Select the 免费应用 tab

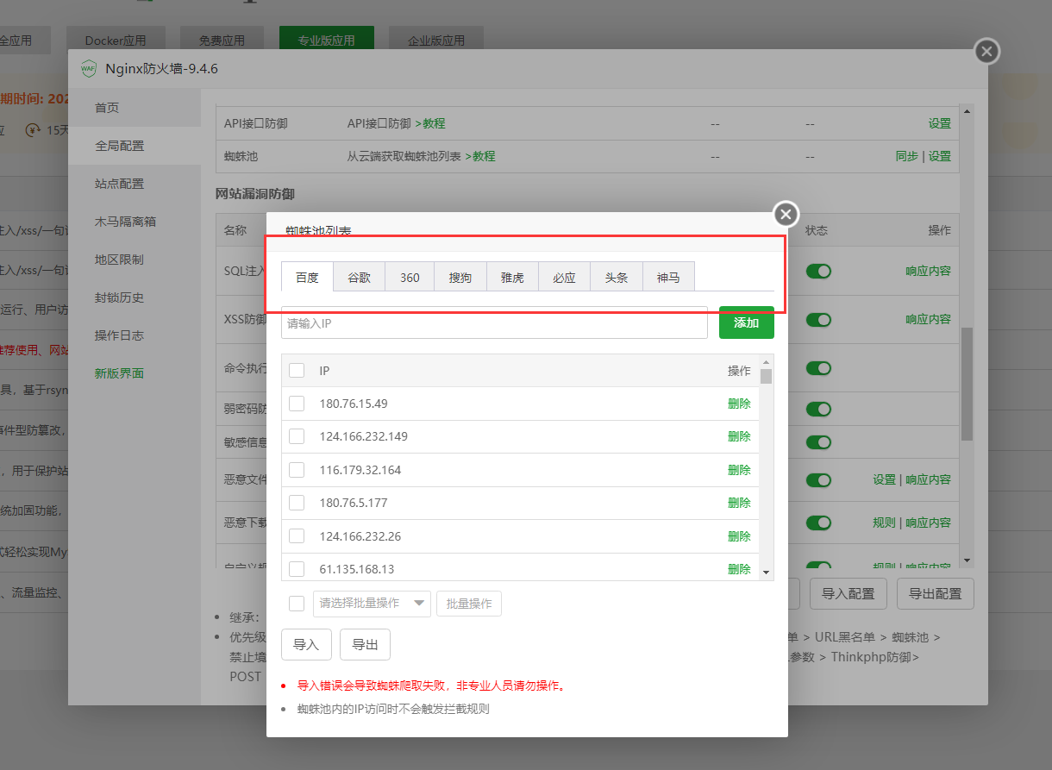pos(222,39)
